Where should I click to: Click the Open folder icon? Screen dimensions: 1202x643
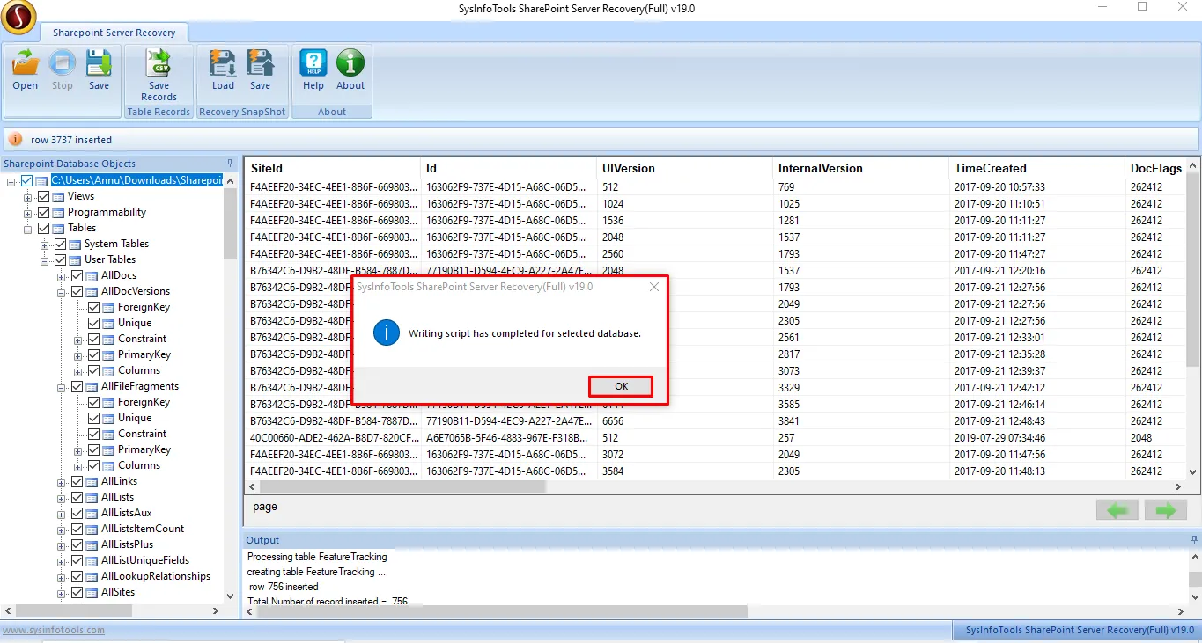pyautogui.click(x=25, y=63)
